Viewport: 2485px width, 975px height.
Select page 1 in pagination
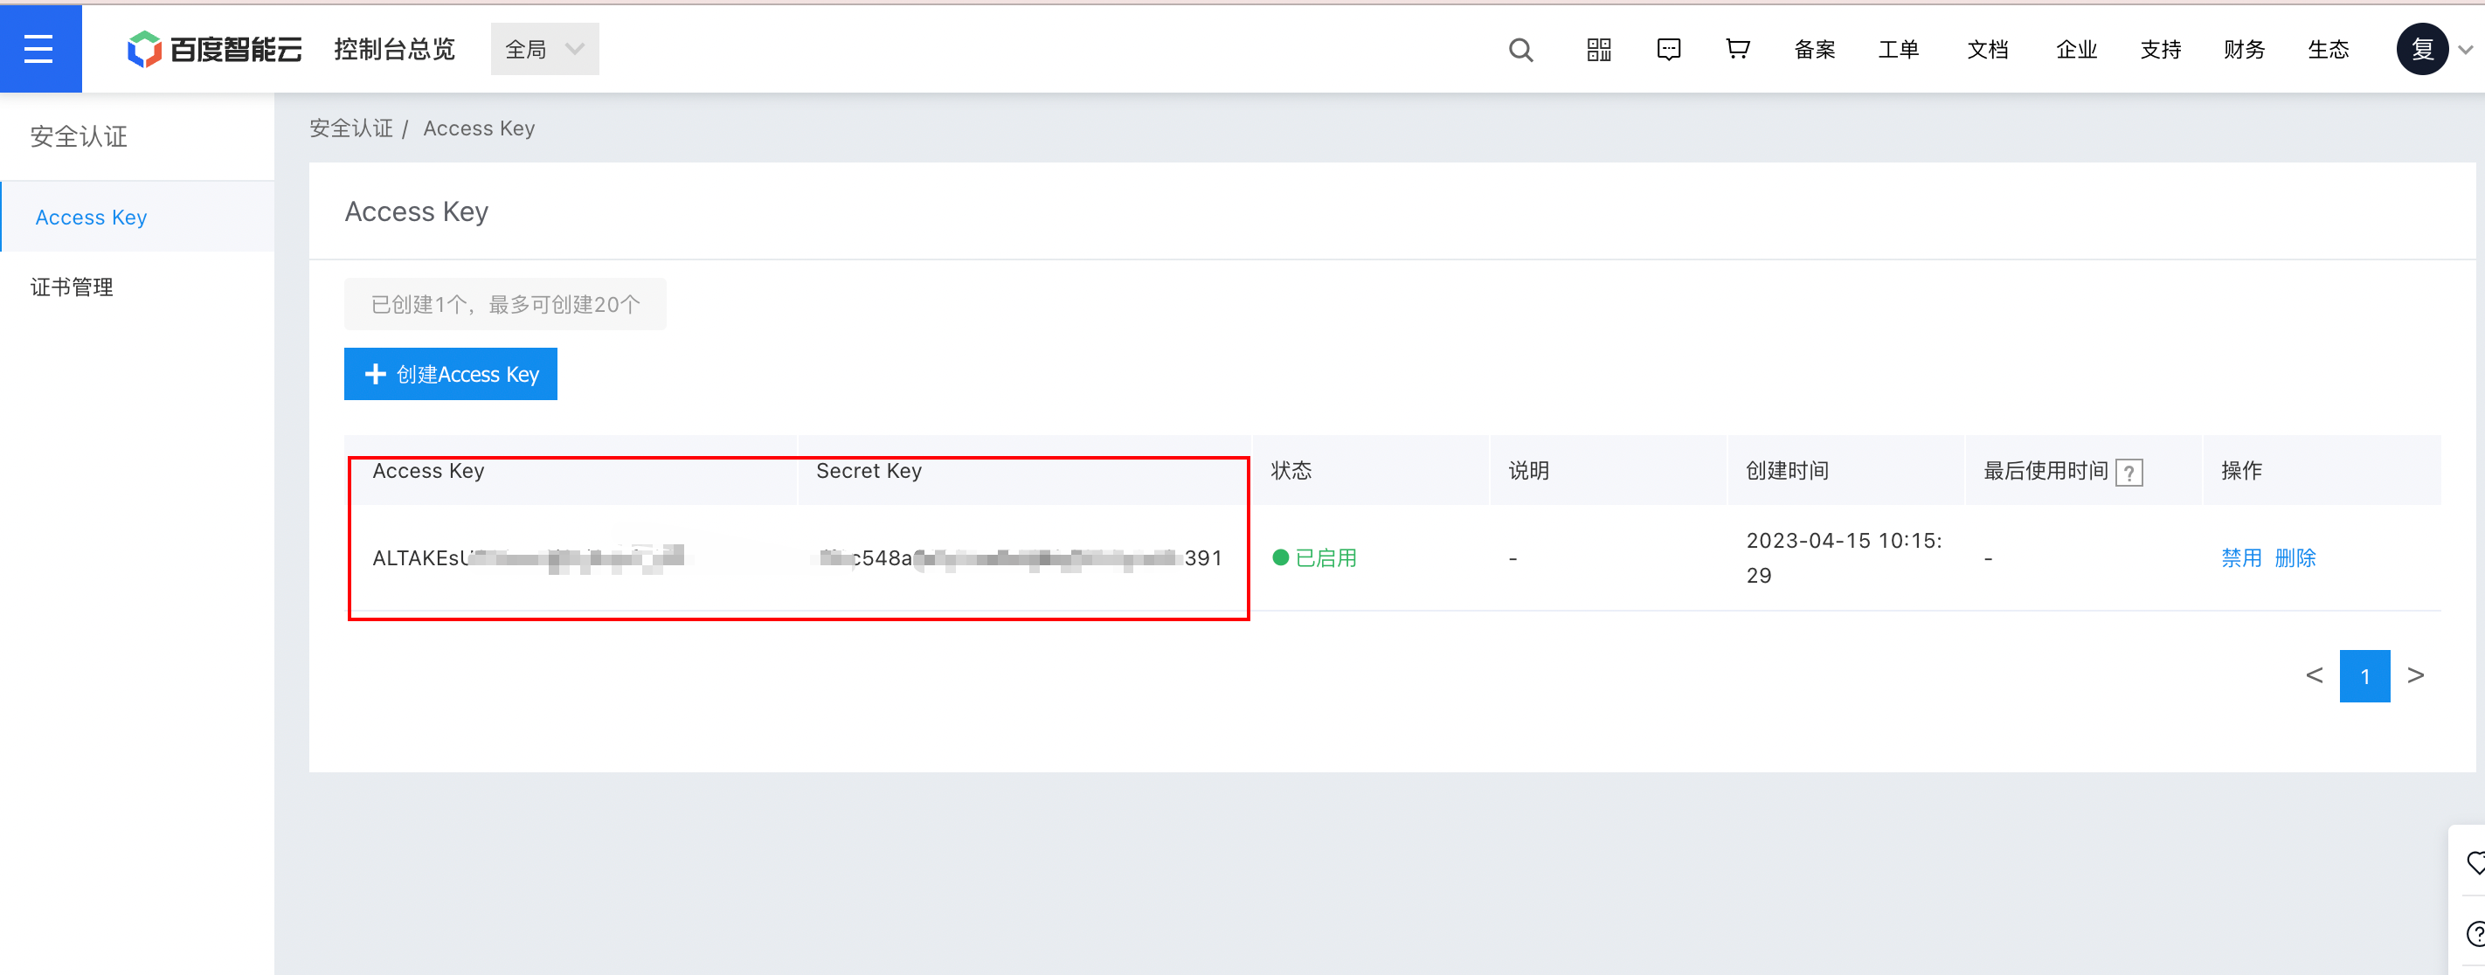[x=2364, y=675]
